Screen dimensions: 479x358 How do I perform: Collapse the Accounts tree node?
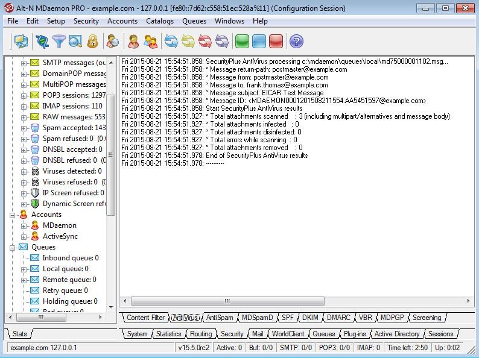click(12, 215)
